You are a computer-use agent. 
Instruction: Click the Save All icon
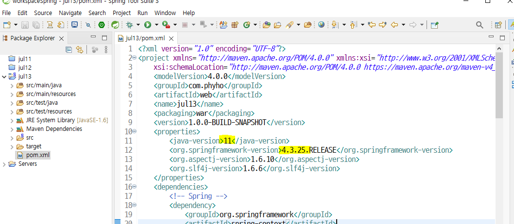[x=36, y=25]
